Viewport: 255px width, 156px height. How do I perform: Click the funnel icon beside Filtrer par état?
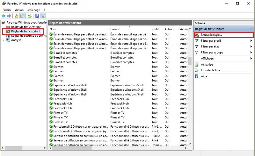coord(197,46)
